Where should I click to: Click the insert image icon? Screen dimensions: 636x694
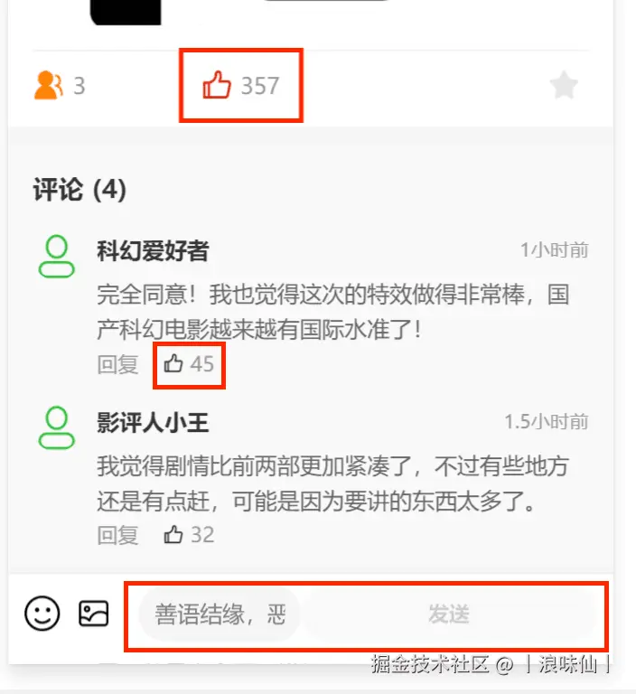93,614
